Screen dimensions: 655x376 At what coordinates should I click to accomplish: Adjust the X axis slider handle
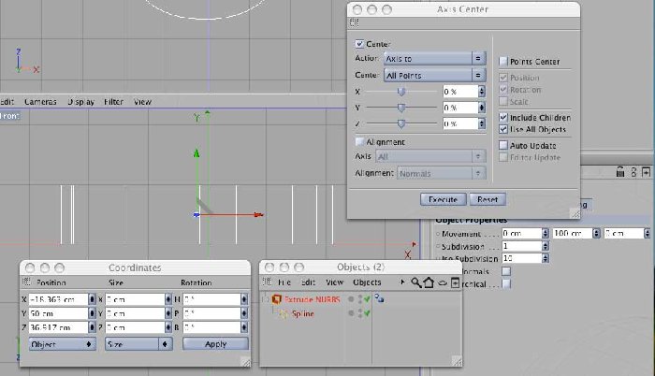401,92
